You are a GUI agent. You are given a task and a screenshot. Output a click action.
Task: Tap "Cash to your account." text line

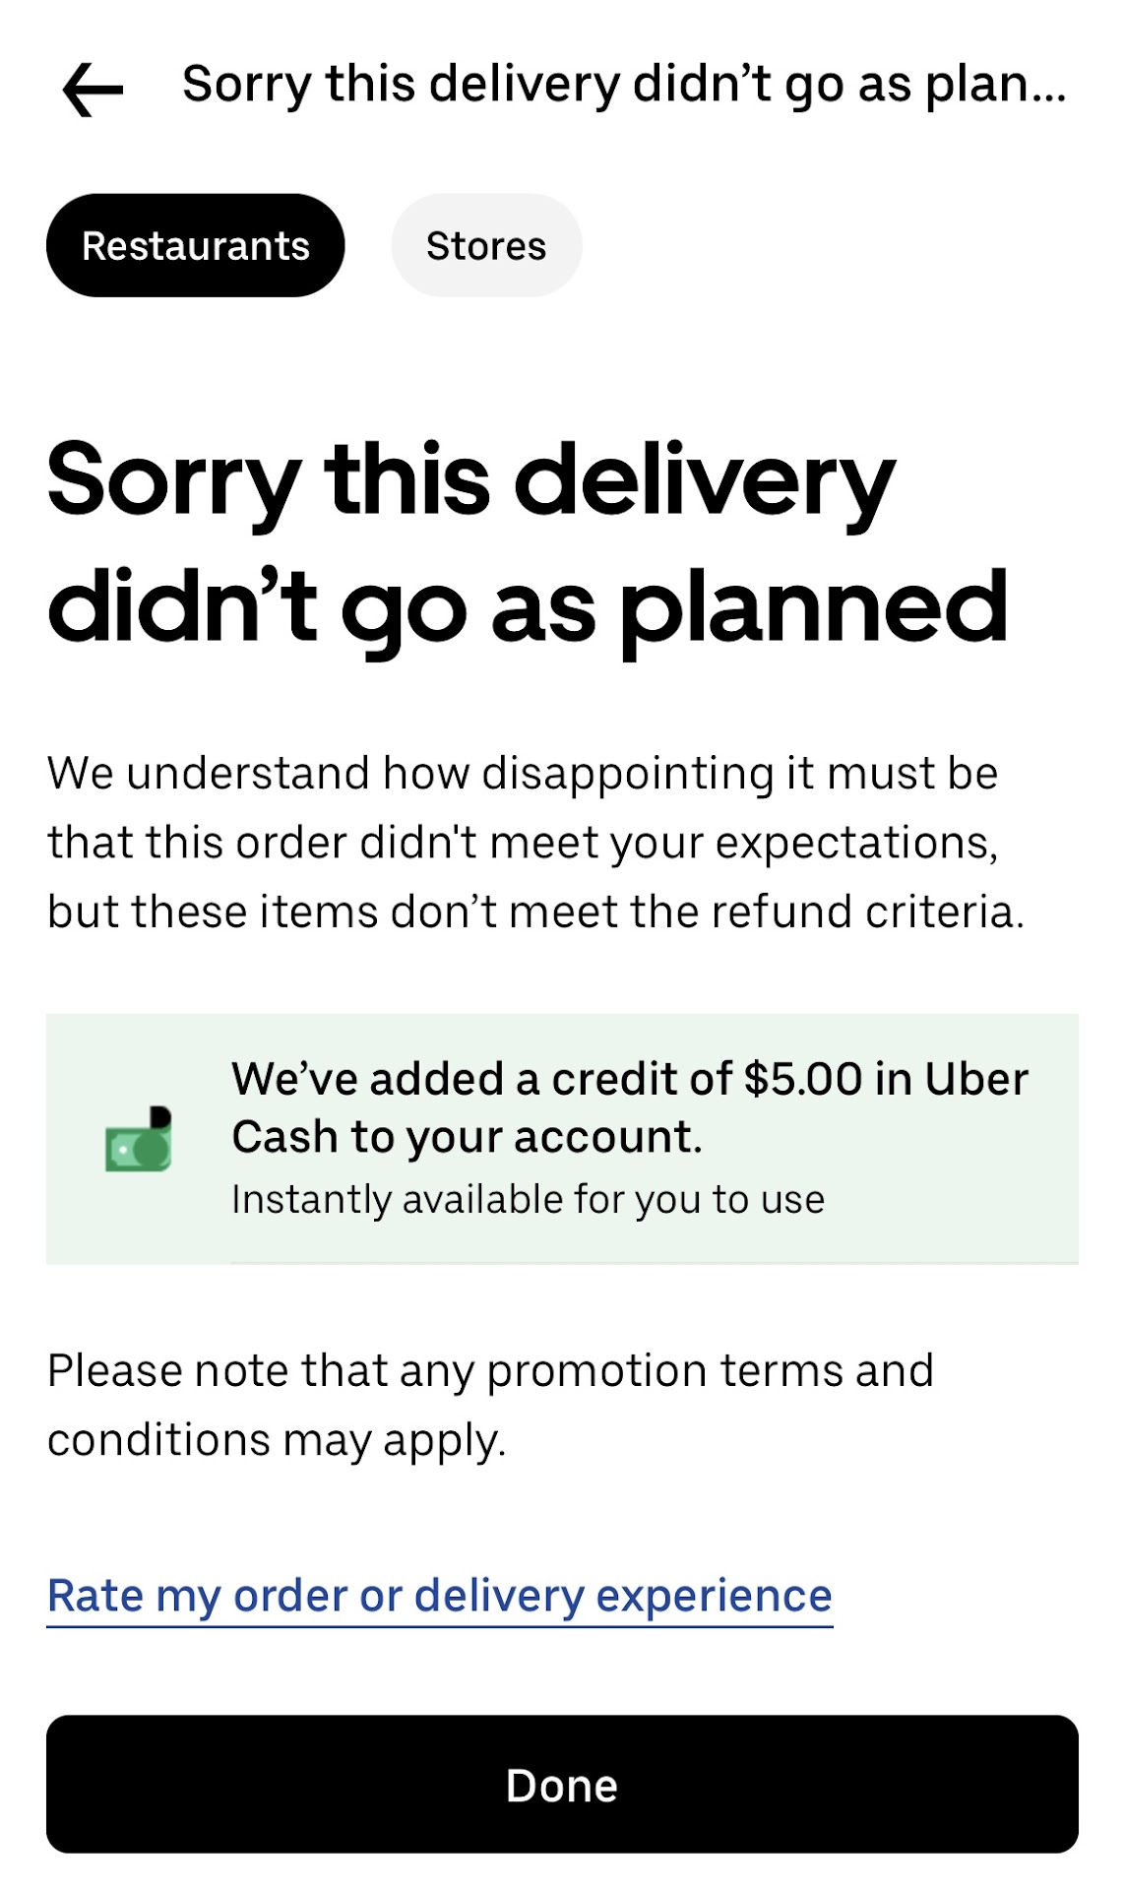point(468,1138)
